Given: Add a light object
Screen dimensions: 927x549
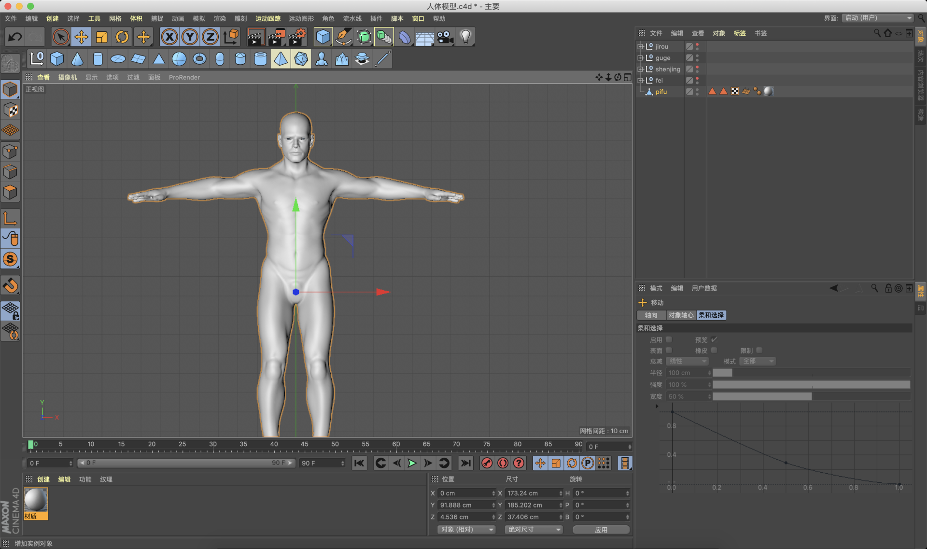Looking at the screenshot, I should (x=465, y=37).
